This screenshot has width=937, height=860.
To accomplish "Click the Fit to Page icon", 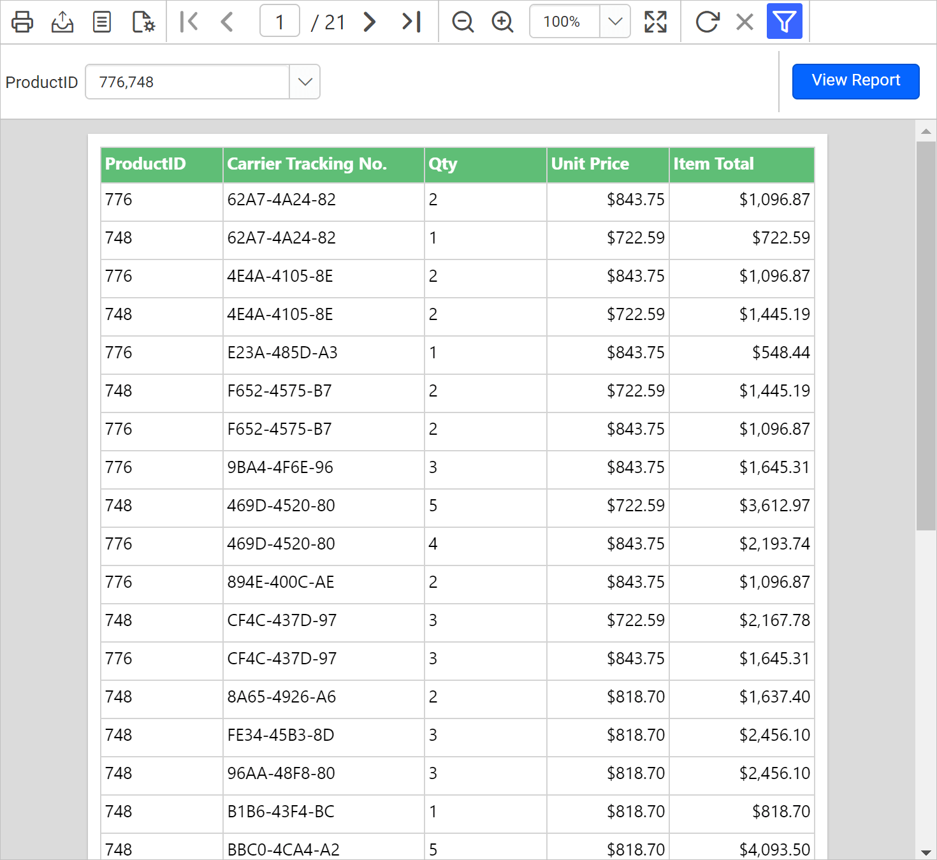I will (x=656, y=21).
